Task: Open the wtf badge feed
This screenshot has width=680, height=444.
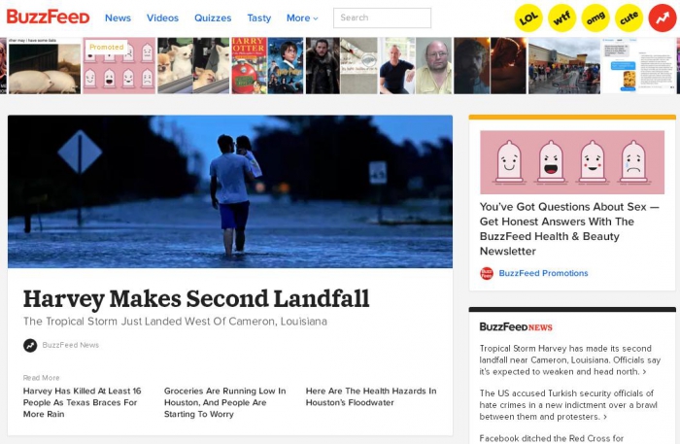Action: [x=561, y=17]
